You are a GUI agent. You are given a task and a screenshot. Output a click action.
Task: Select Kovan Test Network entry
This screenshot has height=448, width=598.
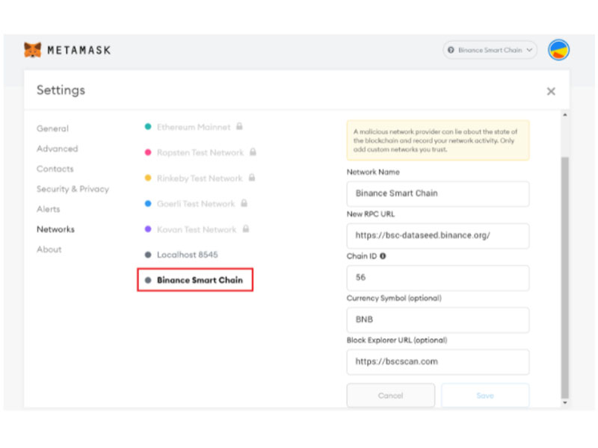(x=197, y=229)
